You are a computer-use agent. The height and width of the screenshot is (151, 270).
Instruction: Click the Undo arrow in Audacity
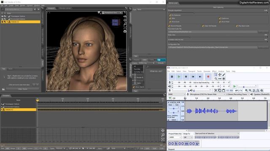[x=237, y=91]
